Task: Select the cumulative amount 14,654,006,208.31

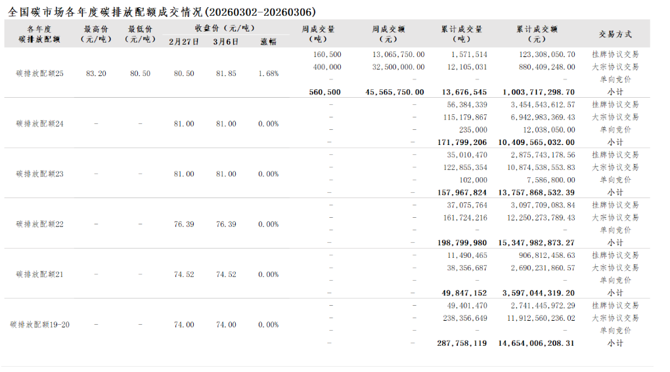Action: (536, 343)
